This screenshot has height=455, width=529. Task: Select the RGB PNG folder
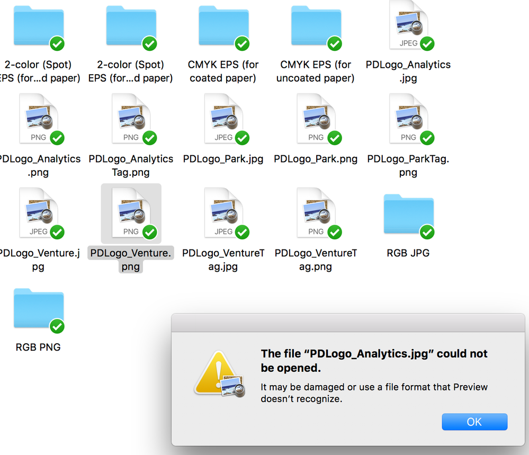coord(39,308)
